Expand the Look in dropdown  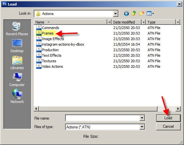(x=116, y=14)
